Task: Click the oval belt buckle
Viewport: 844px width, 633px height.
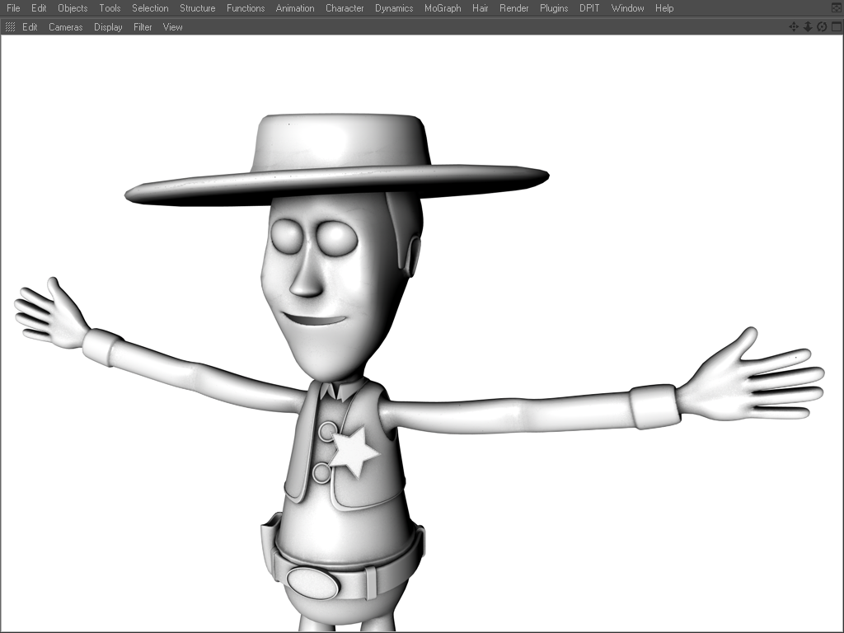Action: [x=312, y=583]
